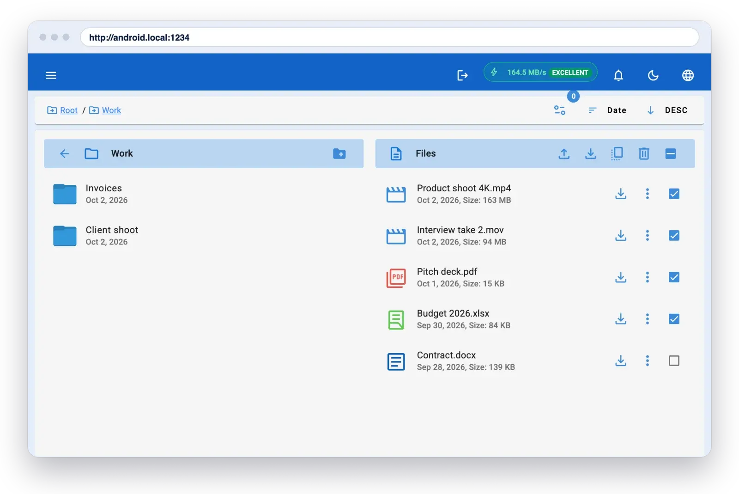The width and height of the screenshot is (739, 494).
Task: Deselect all files using minus box
Action: (671, 153)
